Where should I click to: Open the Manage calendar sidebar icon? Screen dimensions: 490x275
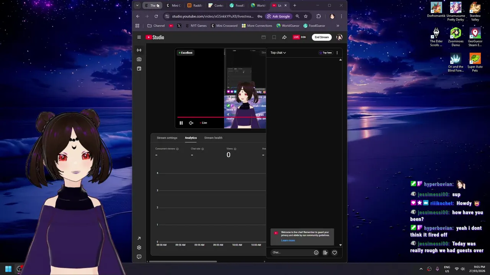point(139,68)
